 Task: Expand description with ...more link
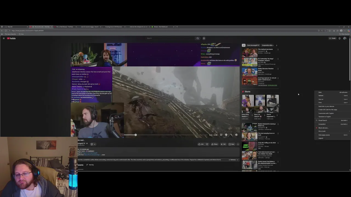click(103, 155)
